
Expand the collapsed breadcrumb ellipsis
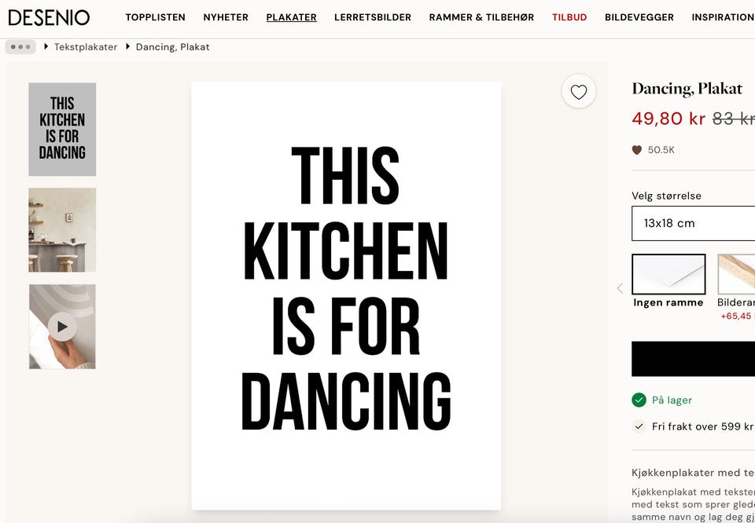click(x=20, y=46)
